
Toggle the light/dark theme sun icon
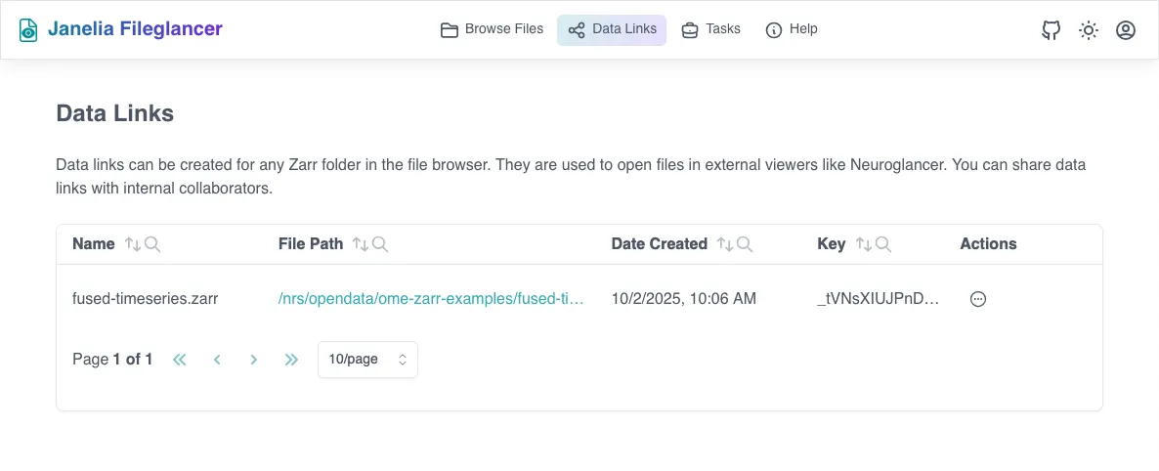point(1089,30)
